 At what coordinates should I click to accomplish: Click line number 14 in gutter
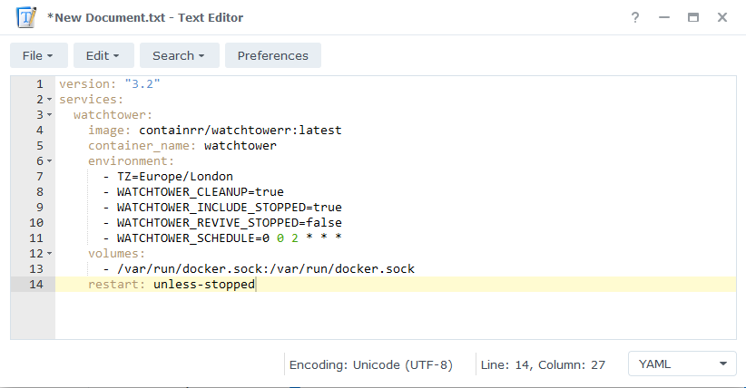pyautogui.click(x=36, y=285)
